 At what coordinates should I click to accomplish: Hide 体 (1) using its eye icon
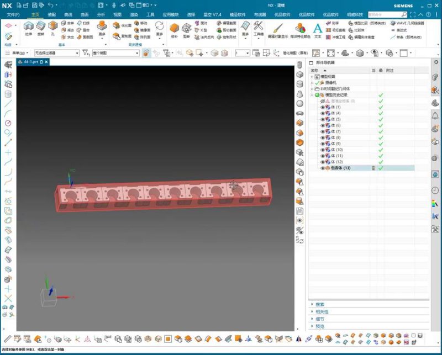coord(323,107)
